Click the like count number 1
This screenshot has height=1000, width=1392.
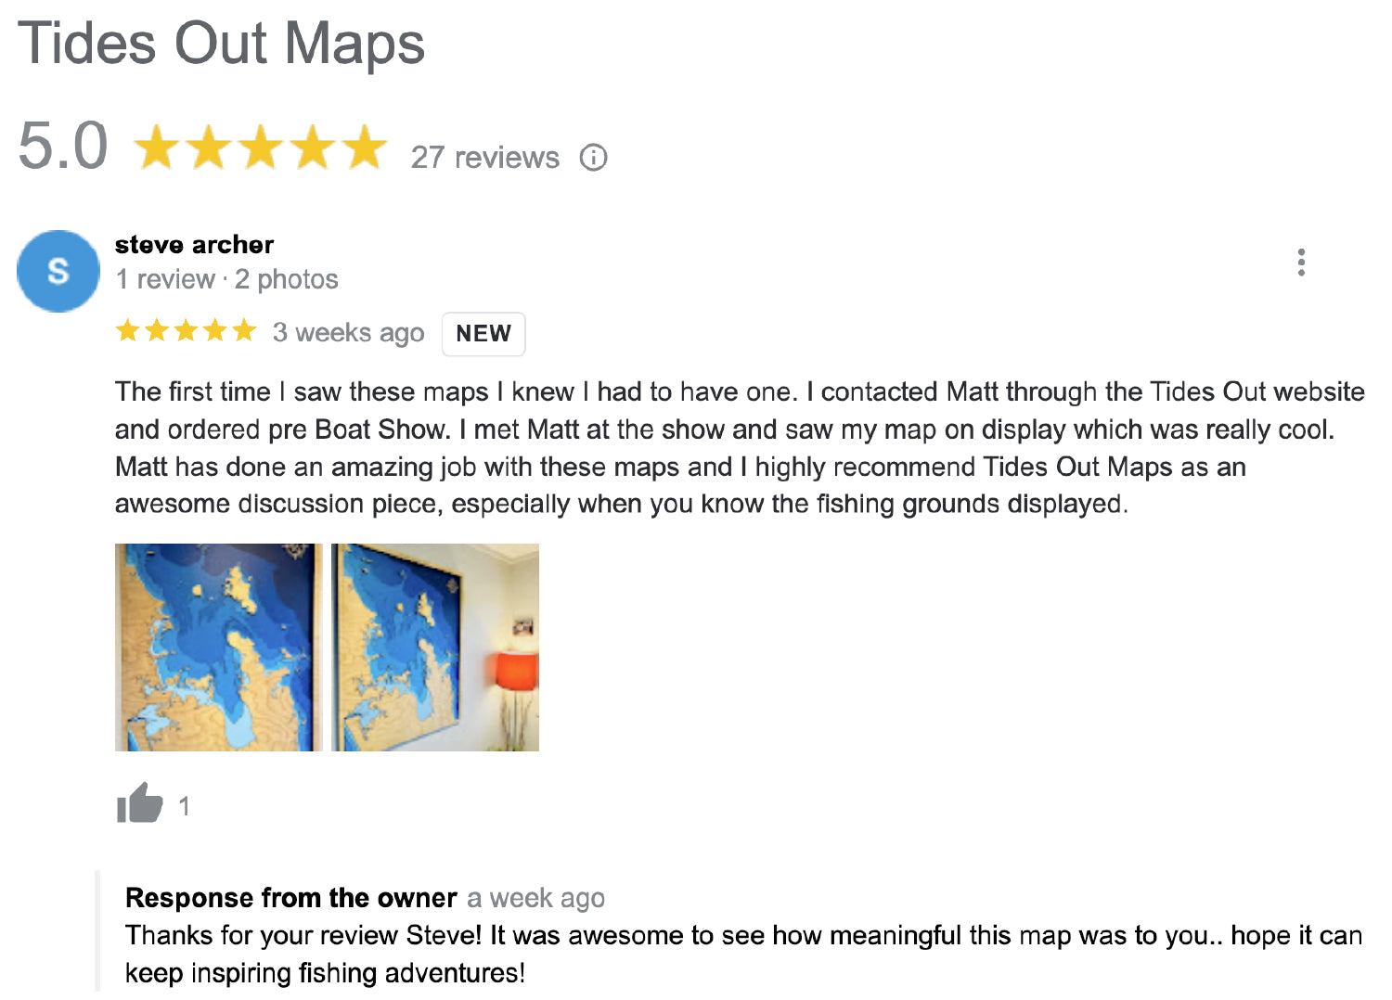(x=184, y=806)
